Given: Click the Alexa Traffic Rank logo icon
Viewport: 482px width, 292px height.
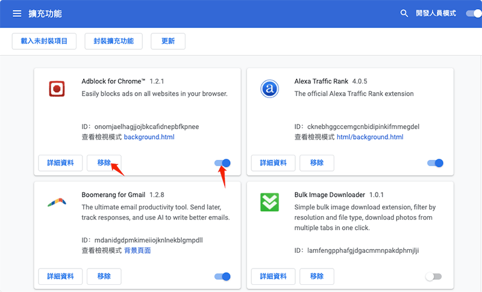Looking at the screenshot, I should point(269,89).
